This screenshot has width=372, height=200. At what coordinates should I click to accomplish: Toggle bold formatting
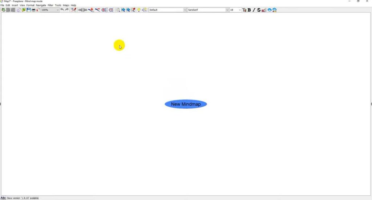(249, 10)
